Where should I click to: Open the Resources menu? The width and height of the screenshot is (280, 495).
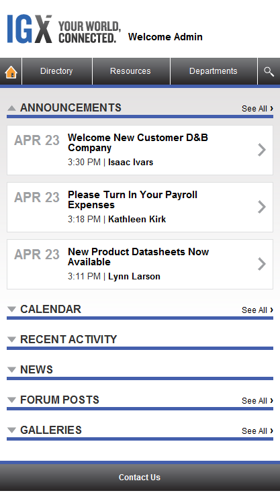pyautogui.click(x=131, y=71)
